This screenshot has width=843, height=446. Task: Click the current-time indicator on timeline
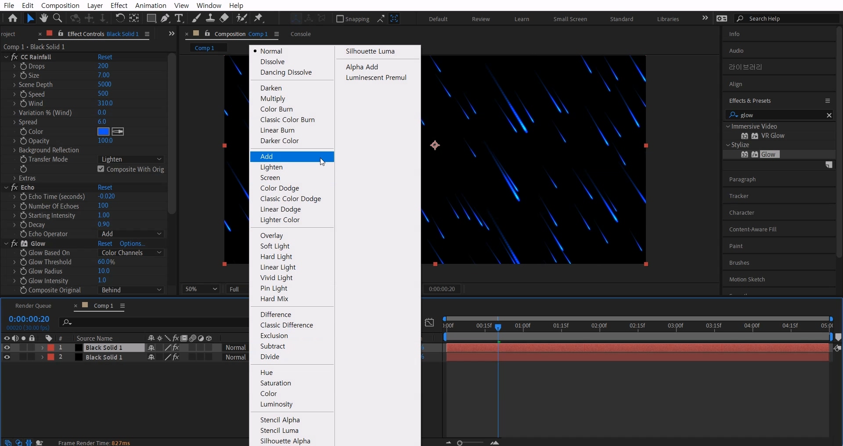tap(498, 327)
